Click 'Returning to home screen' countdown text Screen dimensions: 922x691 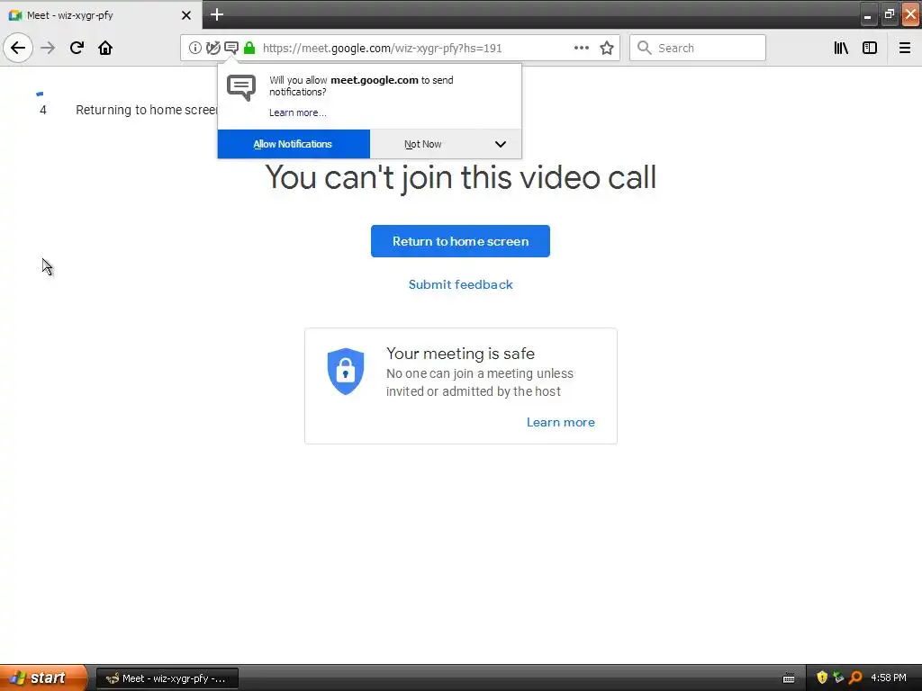(x=147, y=110)
